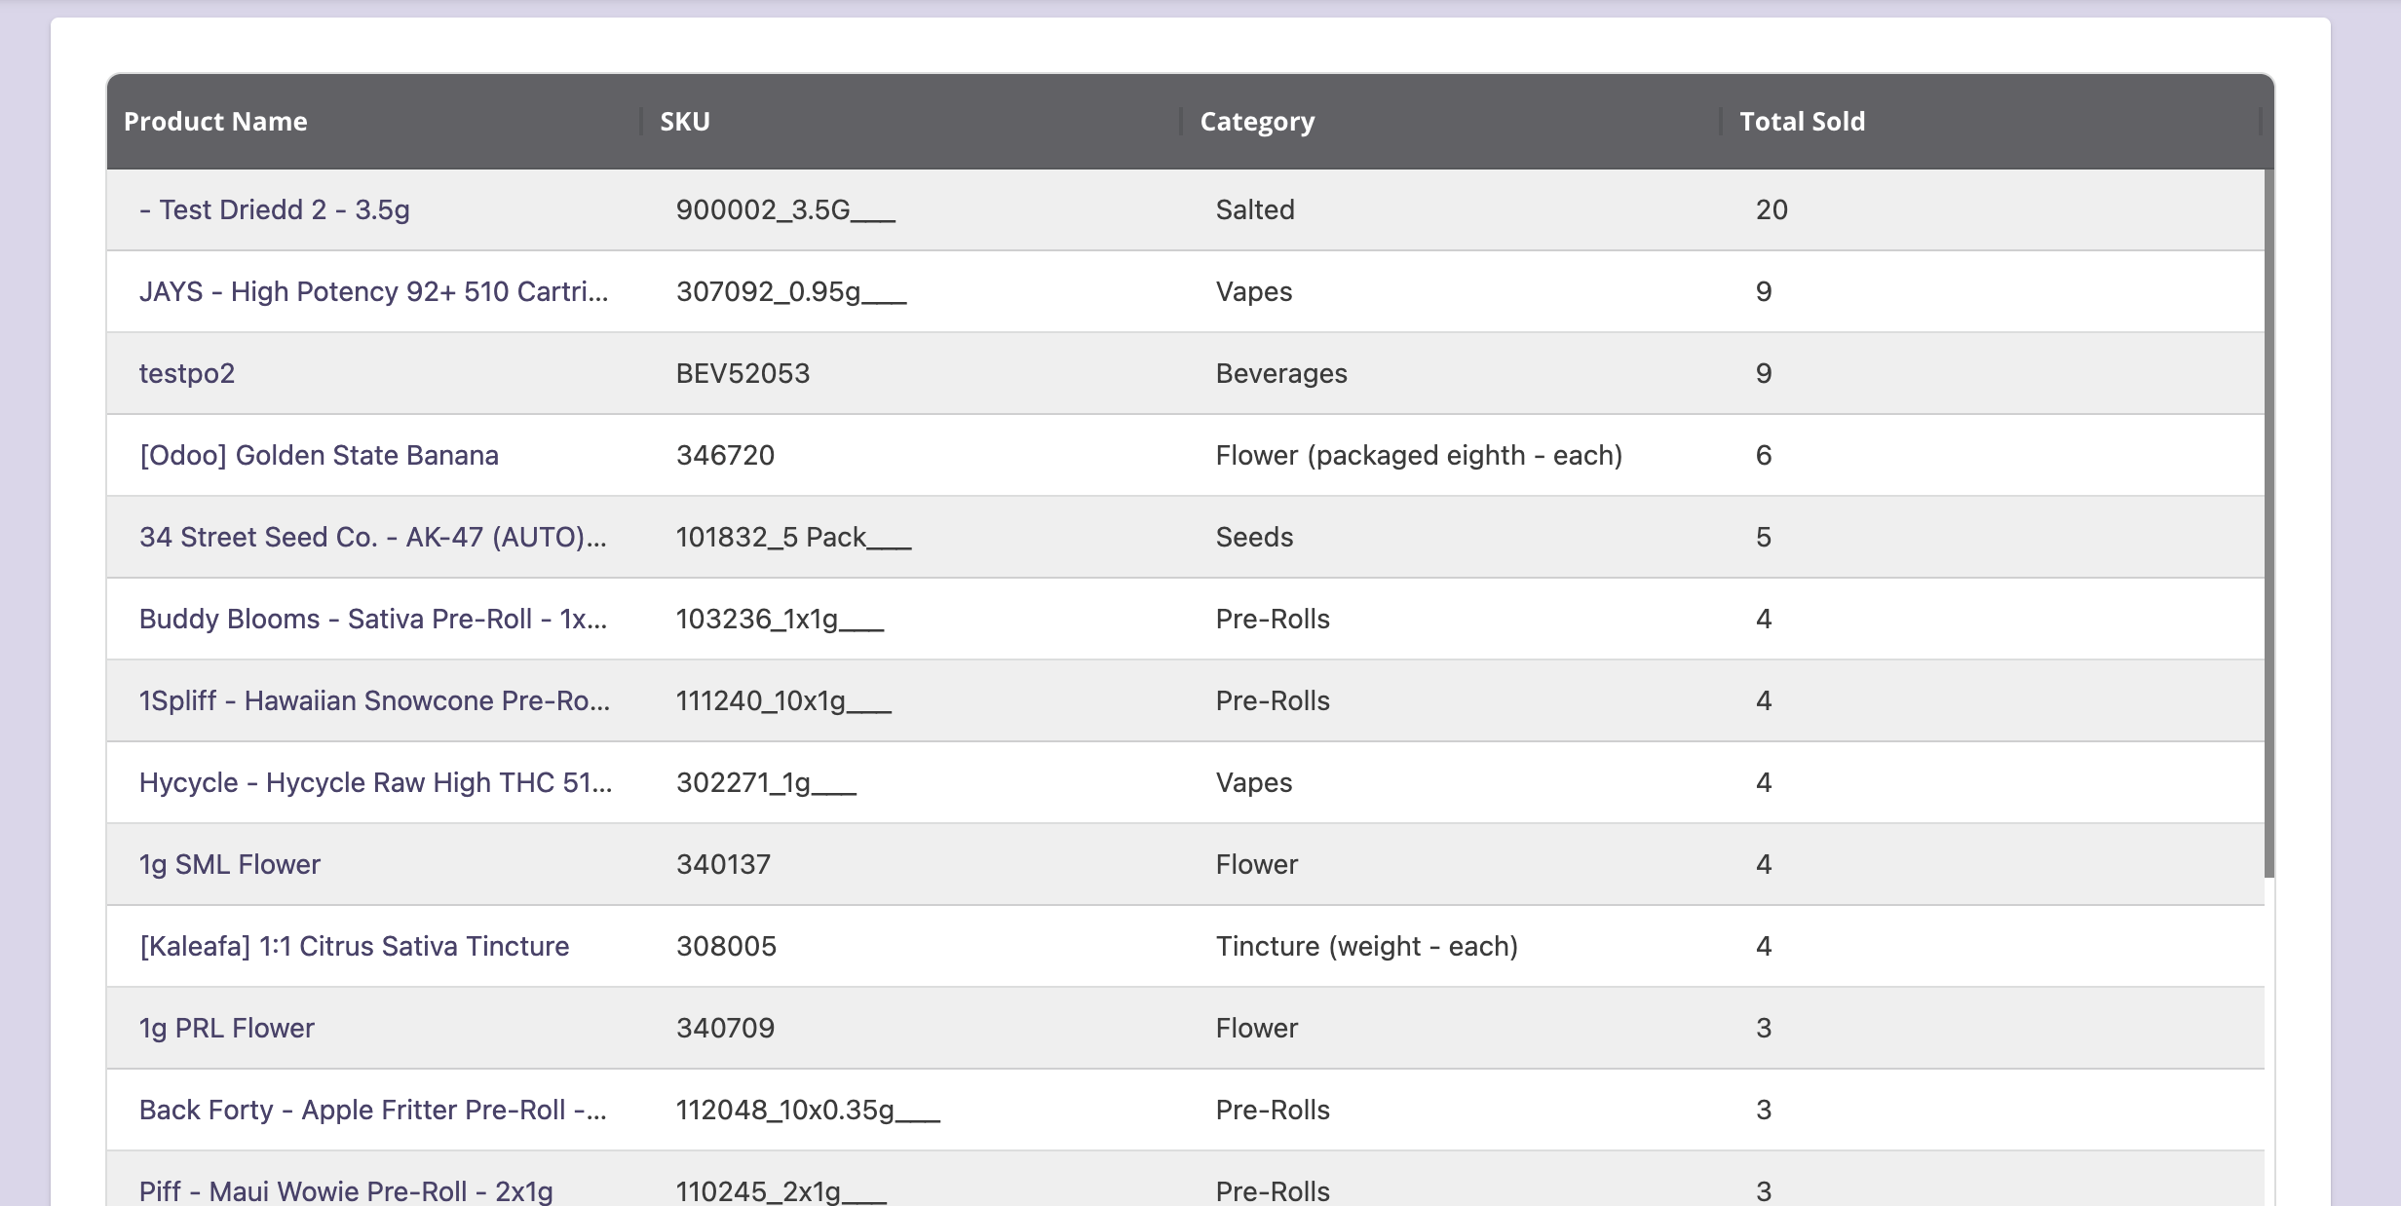Screen dimensions: 2401x1206
Task: Open [Odoo] Golden State Banana link
Action: [x=319, y=455]
